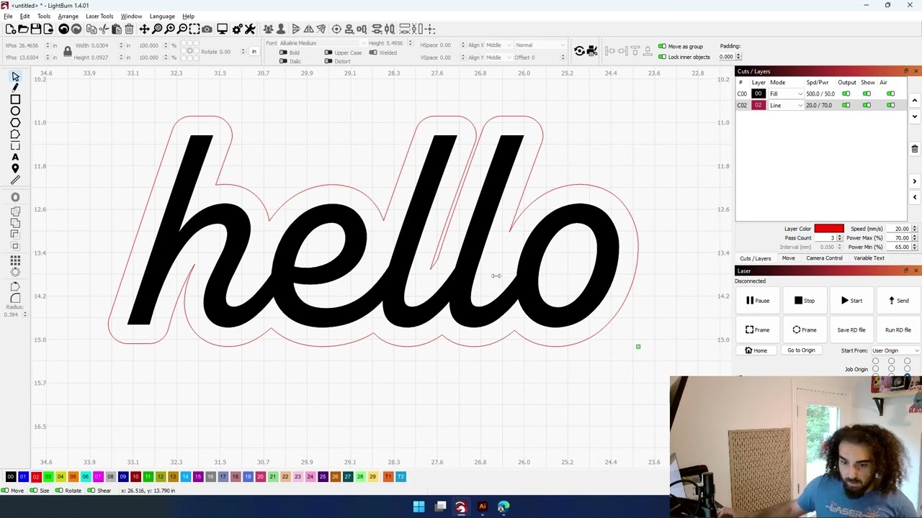The width and height of the screenshot is (922, 518).
Task: Click the New Project icon
Action: (x=11, y=29)
